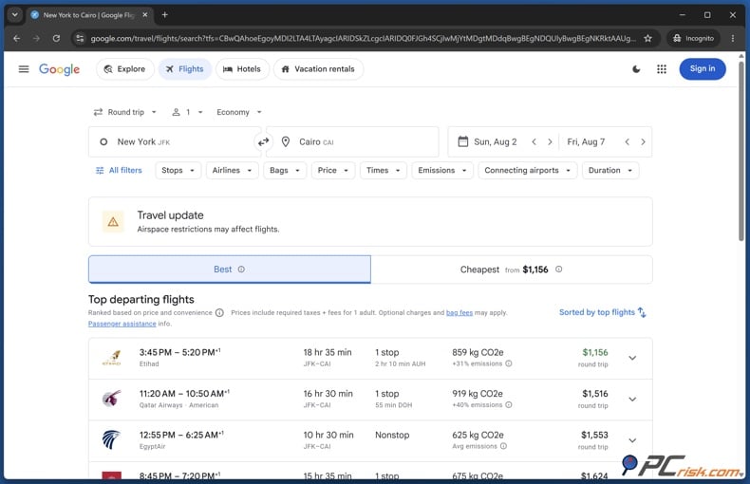Select the Cheapest from $1,156 tab

pyautogui.click(x=512, y=270)
